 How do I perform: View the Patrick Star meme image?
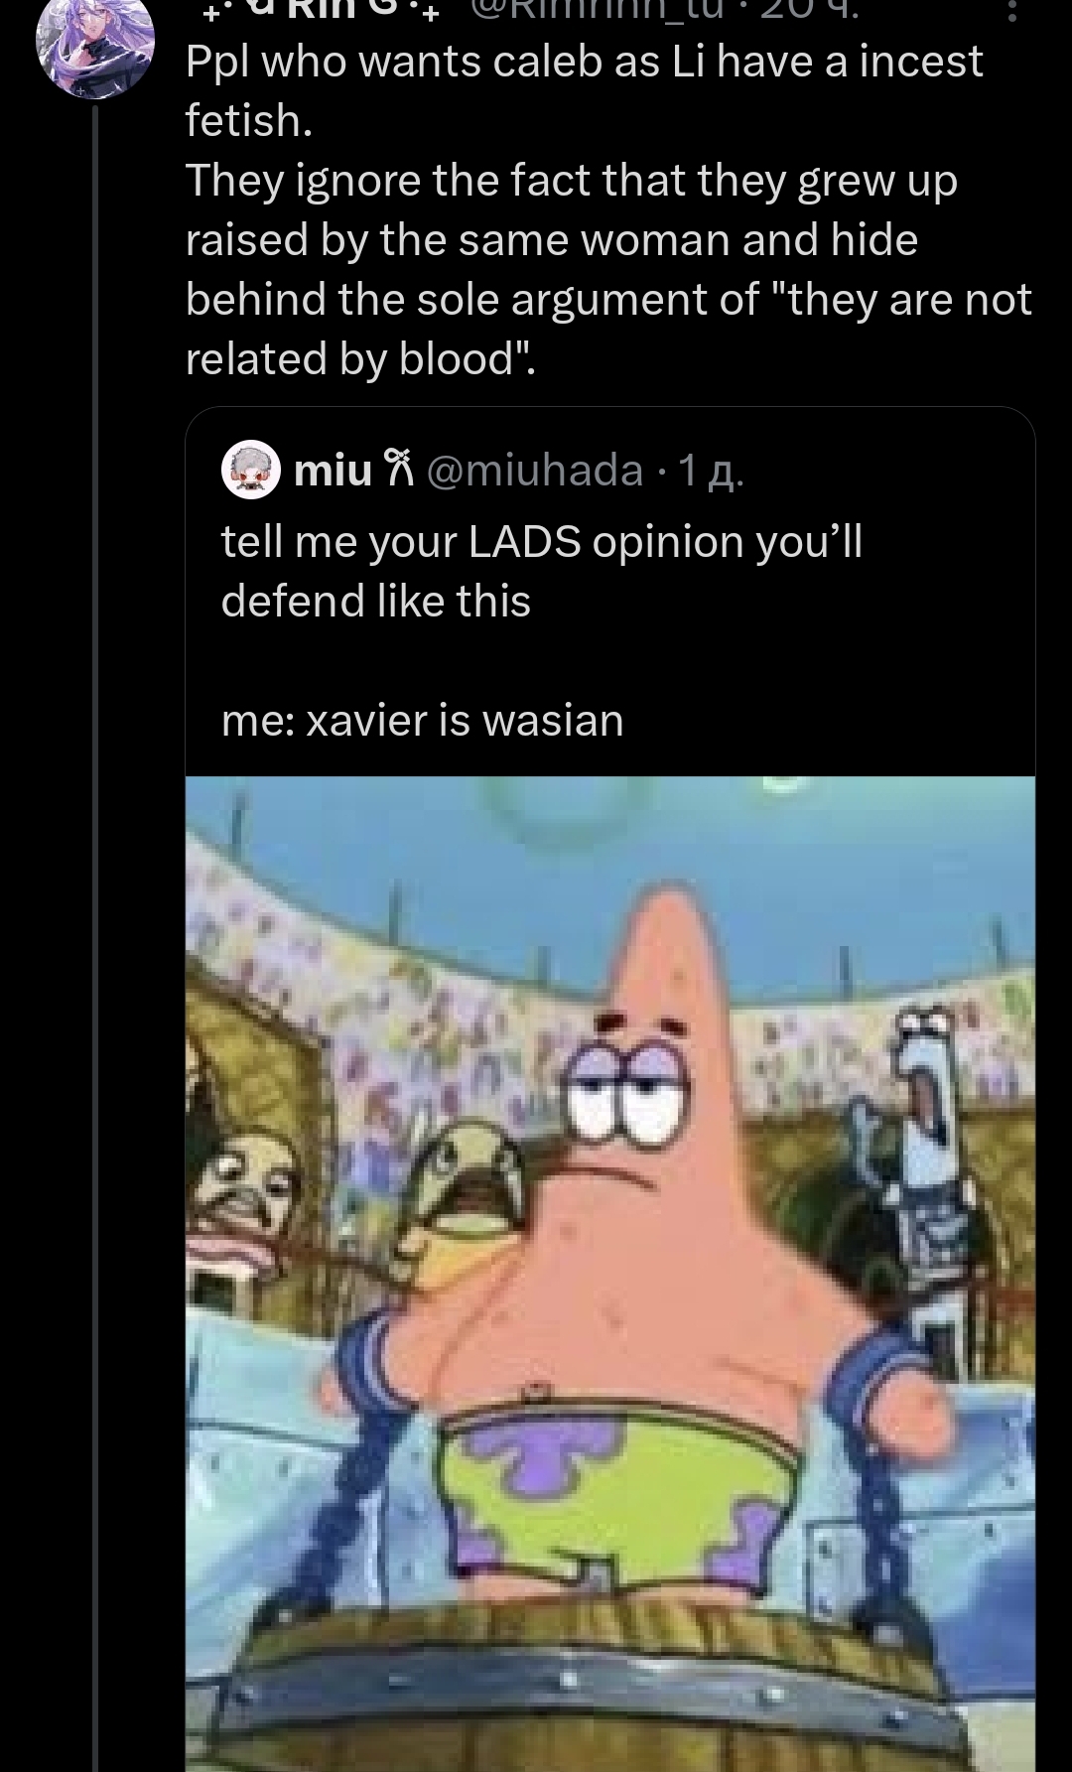[x=610, y=1274]
